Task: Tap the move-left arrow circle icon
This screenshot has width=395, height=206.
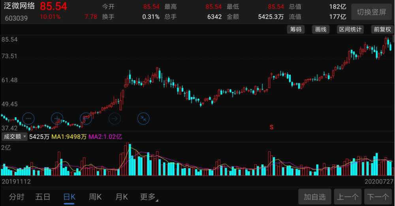Action: pyautogui.click(x=86, y=118)
